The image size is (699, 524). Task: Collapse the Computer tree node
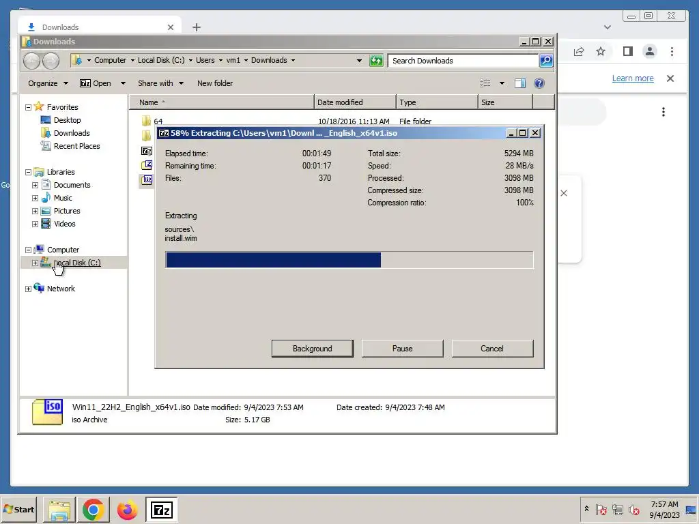[x=28, y=250]
